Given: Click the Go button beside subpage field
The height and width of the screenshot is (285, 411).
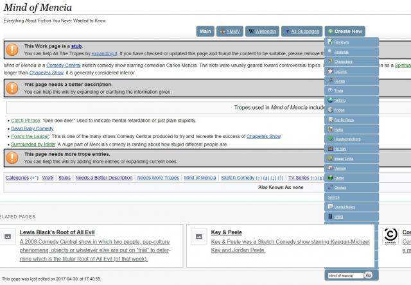Looking at the screenshot, I should [368, 275].
